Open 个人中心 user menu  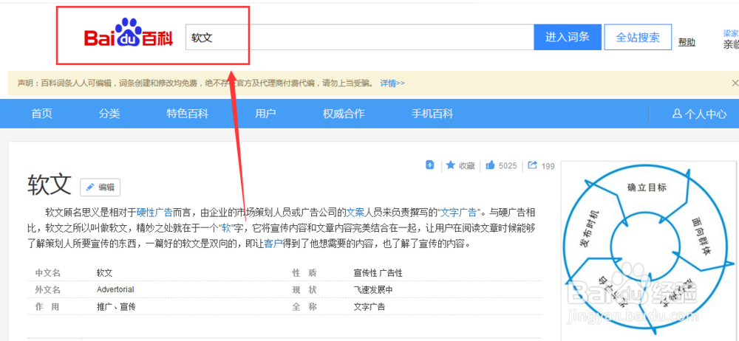699,114
